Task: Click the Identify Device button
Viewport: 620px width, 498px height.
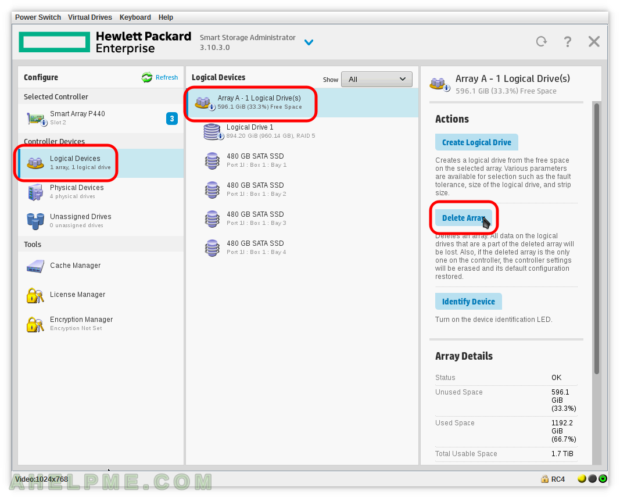Action: [468, 302]
